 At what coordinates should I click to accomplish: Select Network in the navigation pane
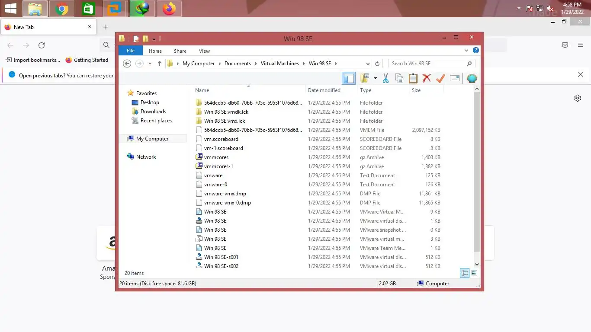(x=146, y=157)
